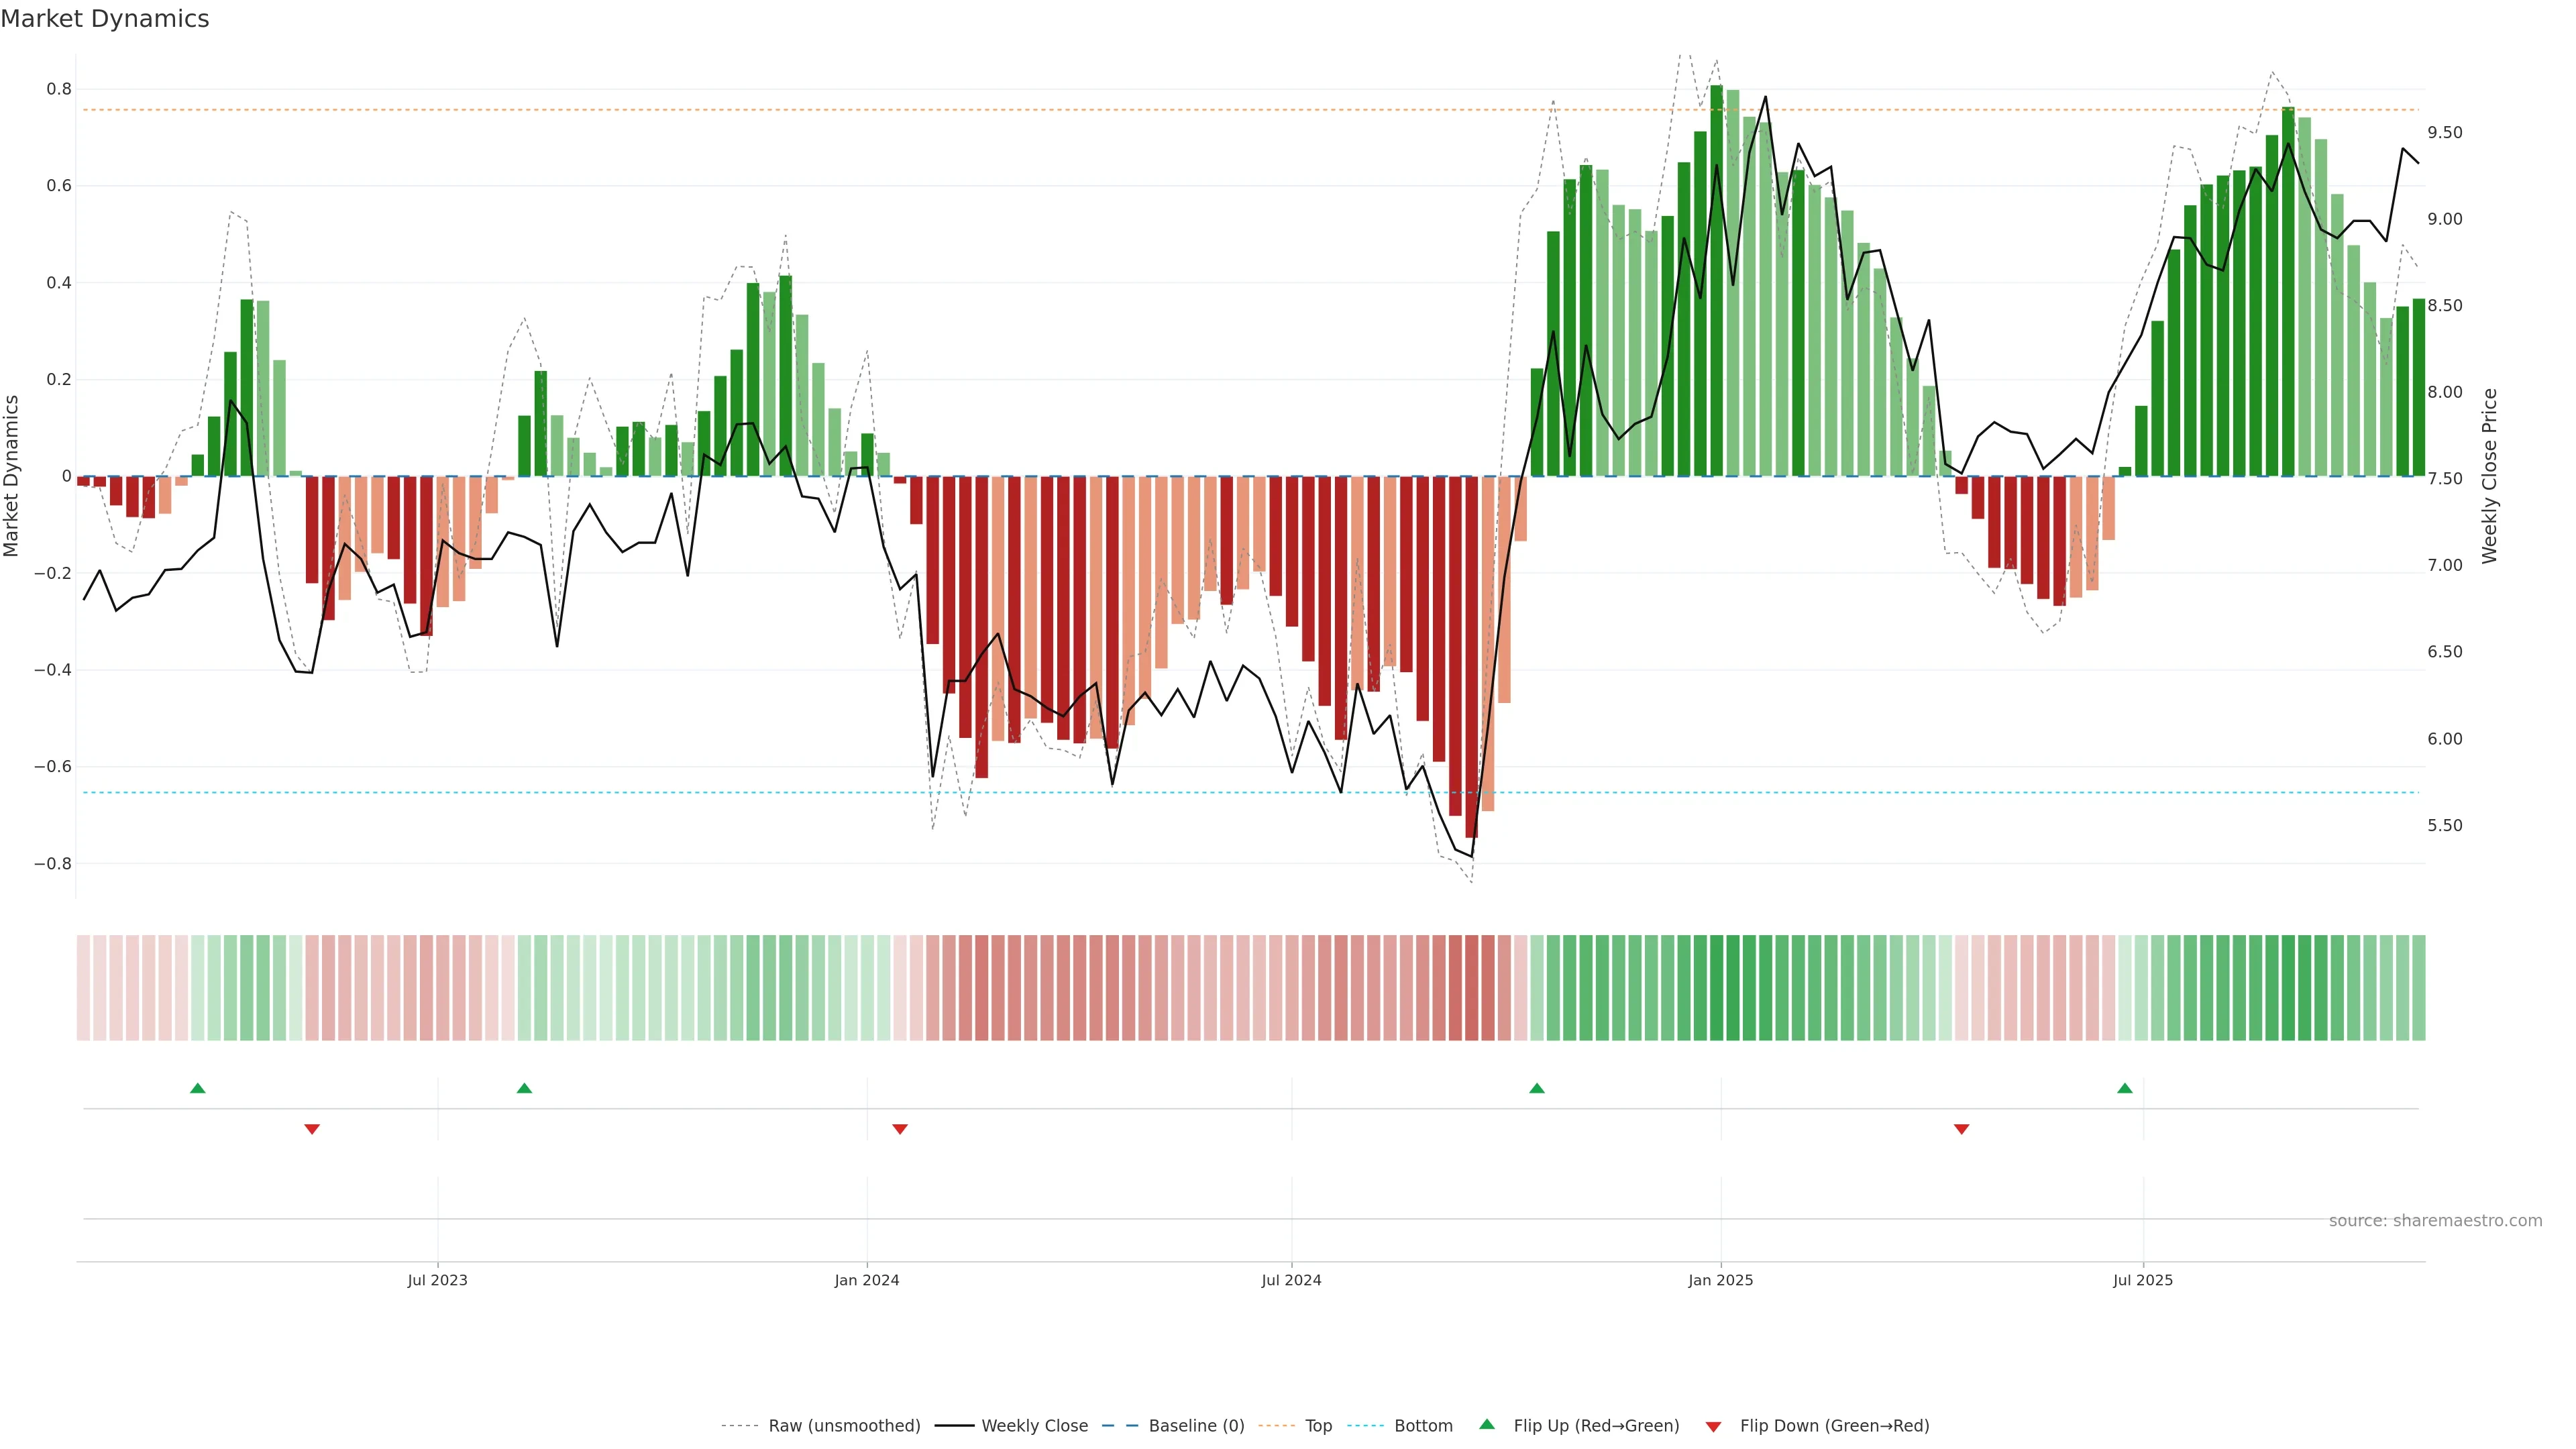The width and height of the screenshot is (2576, 1449).
Task: Click the flip-up marker before Jan 2025
Action: pos(1537,1088)
